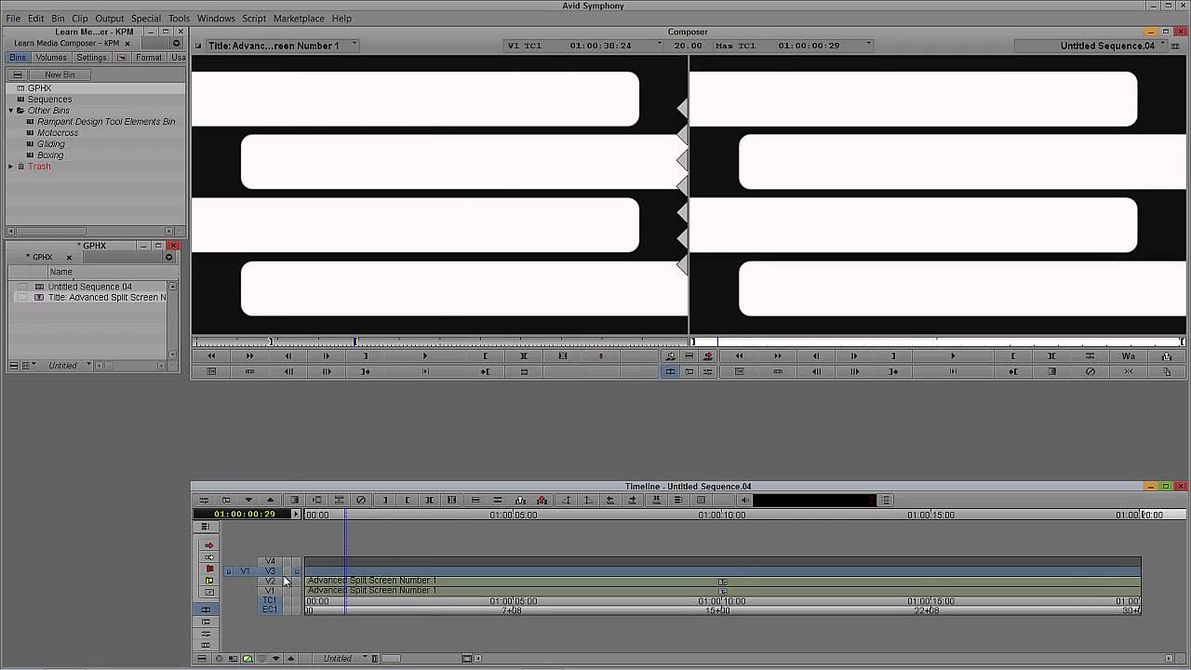This screenshot has height=670, width=1191.
Task: Click the Audio tool icon in timeline toolbar
Action: coord(744,500)
